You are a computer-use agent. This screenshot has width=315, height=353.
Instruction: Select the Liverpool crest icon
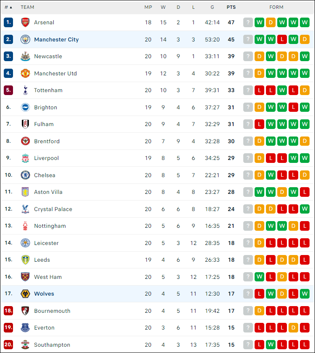[x=25, y=158]
